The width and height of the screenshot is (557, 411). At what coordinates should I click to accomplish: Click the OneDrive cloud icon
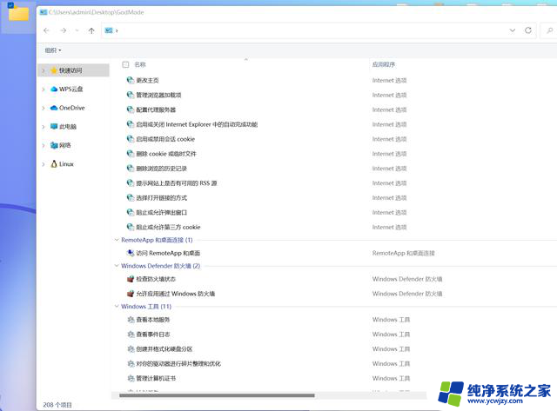click(x=54, y=108)
